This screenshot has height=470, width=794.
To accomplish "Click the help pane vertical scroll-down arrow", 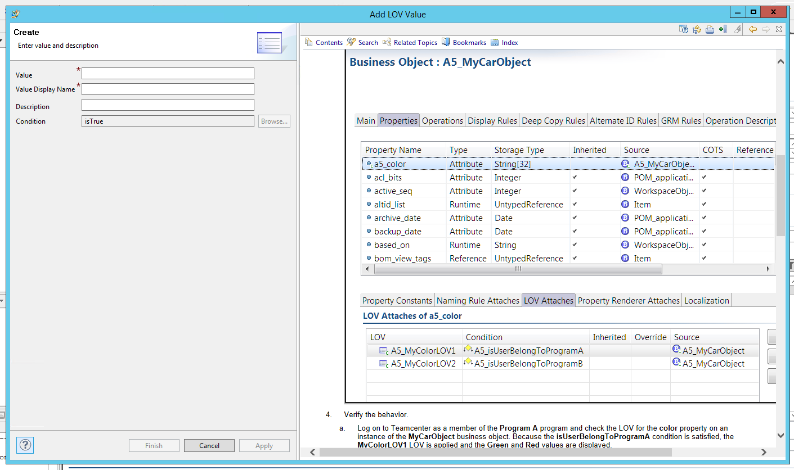I will (x=780, y=435).
